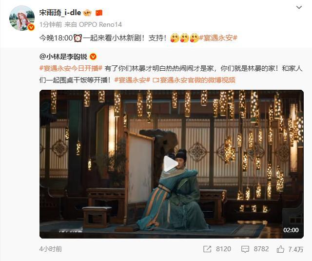Play the video with the center play button
312x261 pixels.
(x=171, y=164)
